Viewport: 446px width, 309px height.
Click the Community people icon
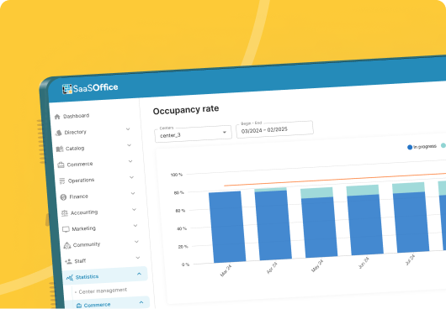pyautogui.click(x=67, y=245)
